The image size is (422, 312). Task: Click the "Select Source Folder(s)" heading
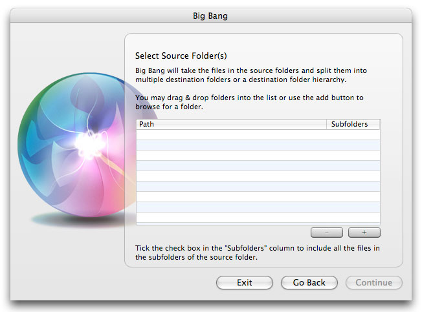[181, 56]
